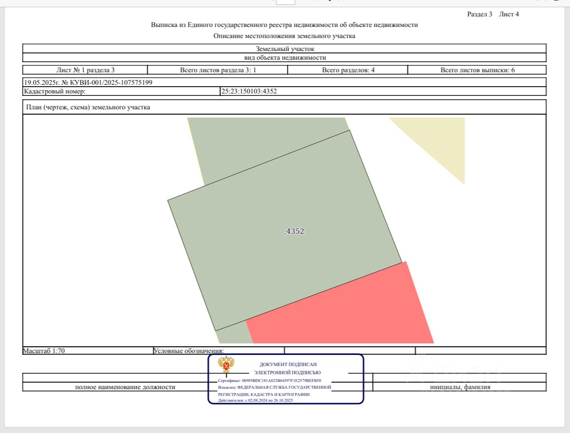The image size is (570, 433).
Task: Click the 'Действителен:' validity dates line
Action: [x=255, y=400]
